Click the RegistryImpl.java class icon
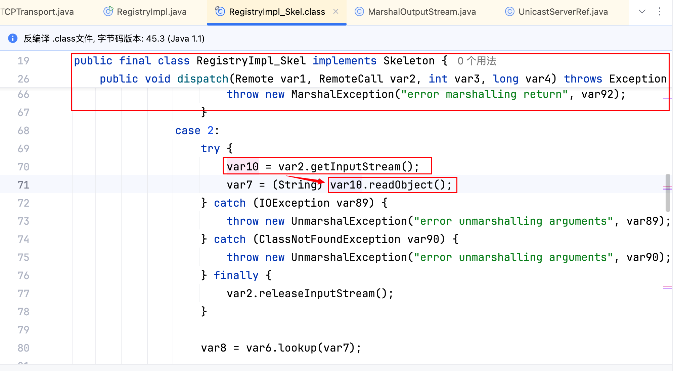This screenshot has height=371, width=673. 108,11
